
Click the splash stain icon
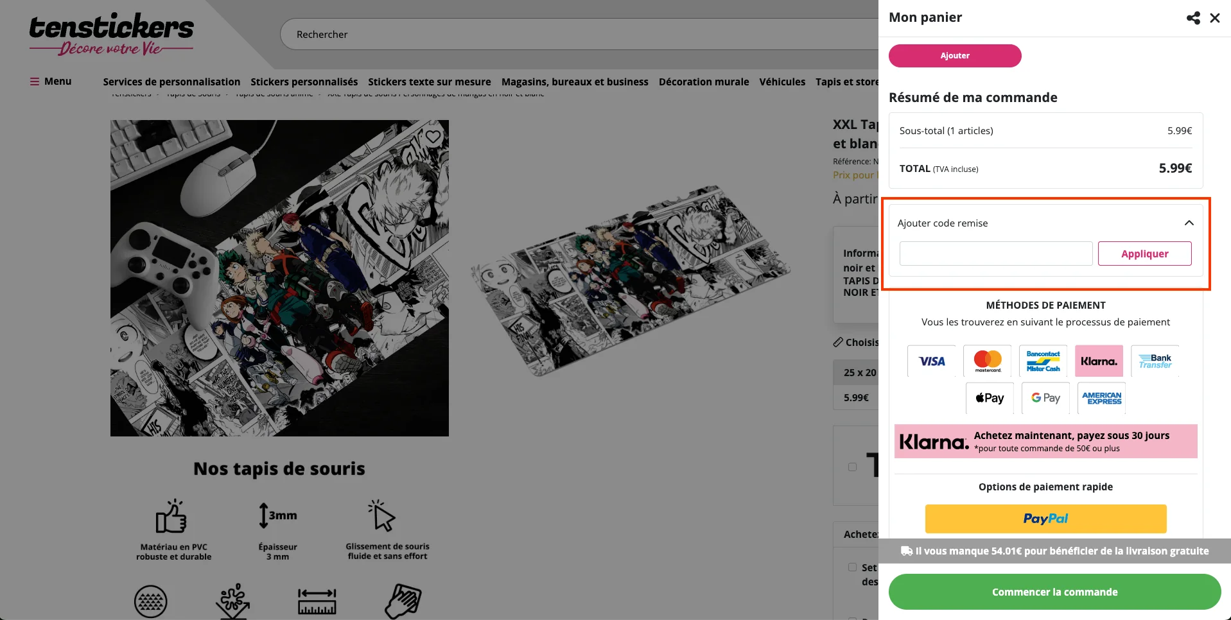233,601
